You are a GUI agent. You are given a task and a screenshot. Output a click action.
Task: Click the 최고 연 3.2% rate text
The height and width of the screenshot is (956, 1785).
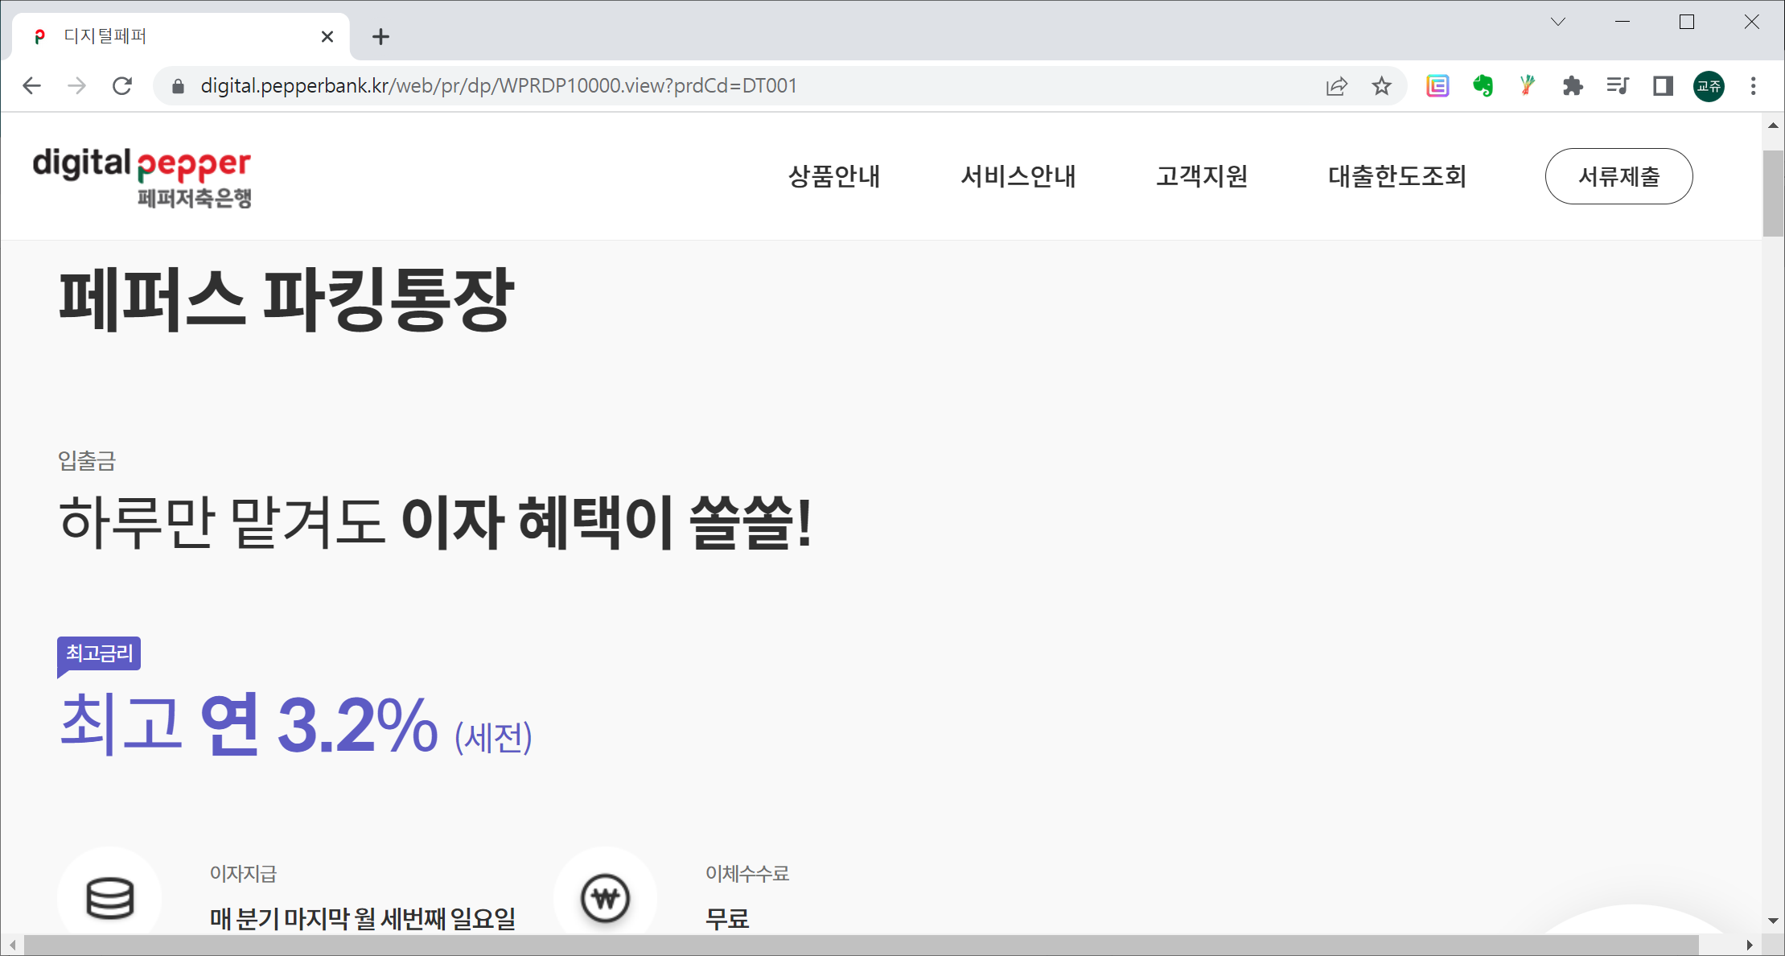click(x=249, y=725)
